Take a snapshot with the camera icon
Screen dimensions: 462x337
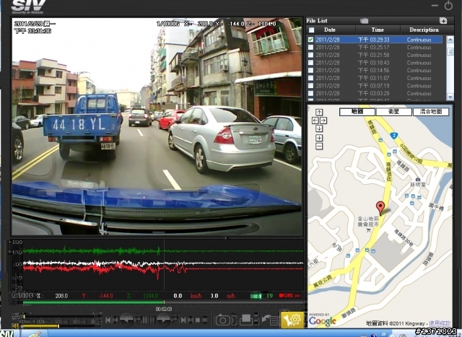[223, 320]
